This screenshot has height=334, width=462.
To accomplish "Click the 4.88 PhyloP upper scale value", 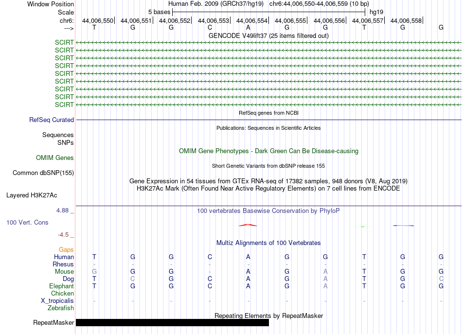I will (x=62, y=211).
